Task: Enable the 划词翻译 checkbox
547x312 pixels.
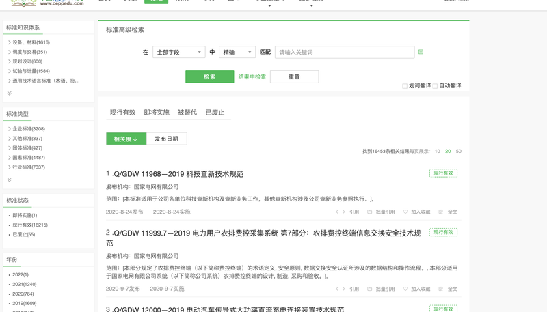Action: pyautogui.click(x=405, y=85)
